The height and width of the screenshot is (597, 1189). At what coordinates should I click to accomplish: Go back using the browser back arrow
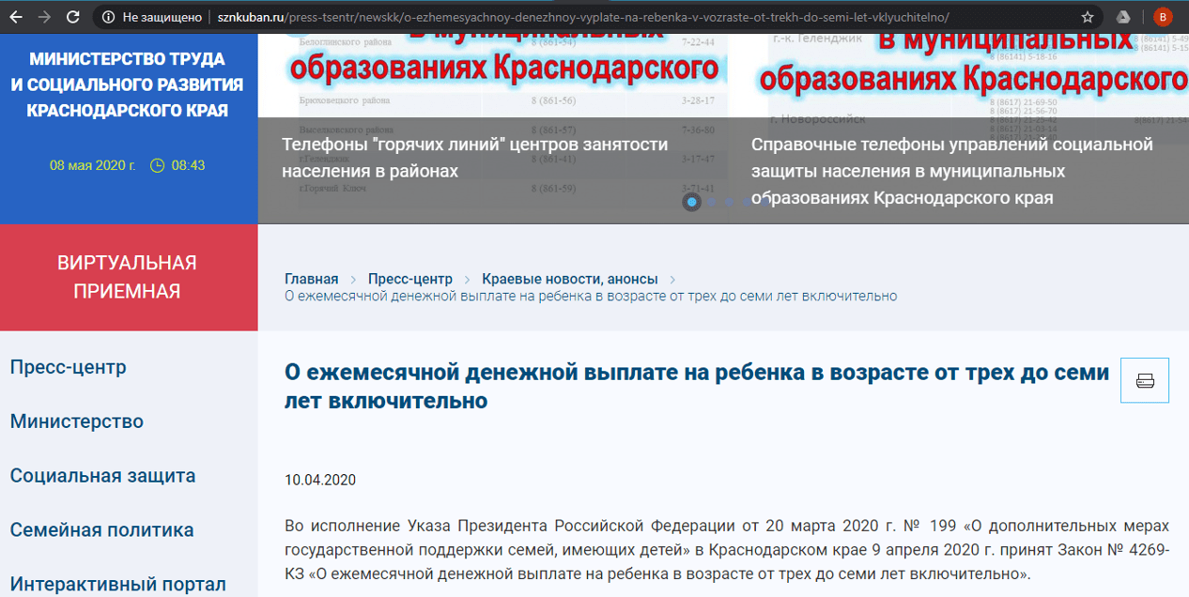tap(16, 17)
